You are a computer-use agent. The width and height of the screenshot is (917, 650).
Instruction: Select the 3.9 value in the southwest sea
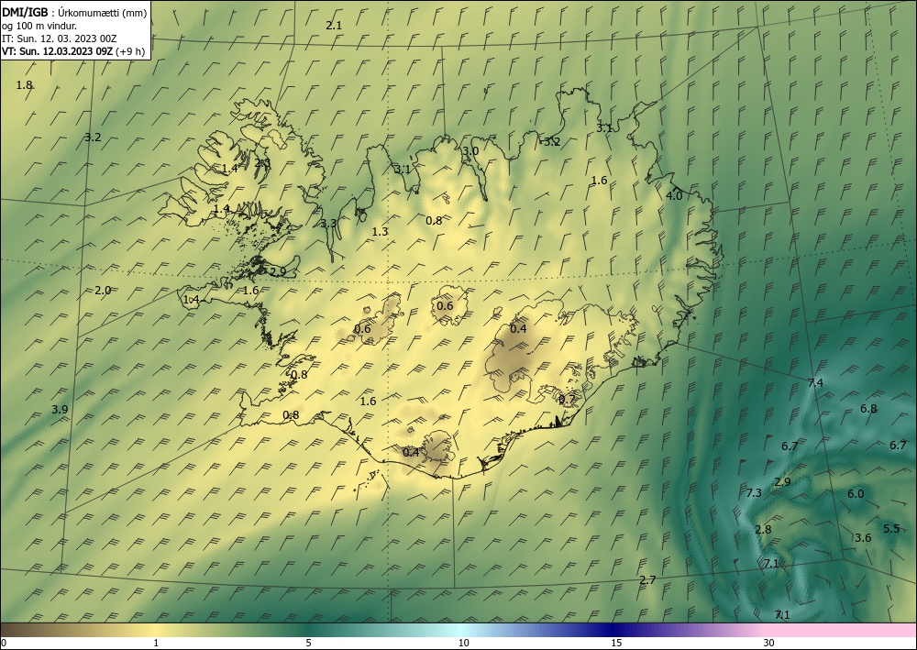click(x=60, y=410)
